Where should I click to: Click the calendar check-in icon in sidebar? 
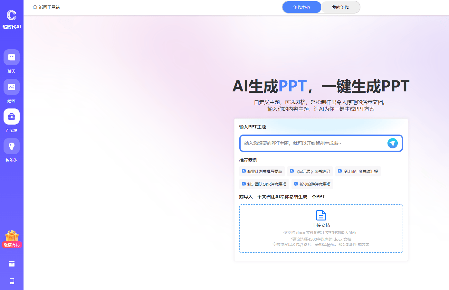[11, 263]
